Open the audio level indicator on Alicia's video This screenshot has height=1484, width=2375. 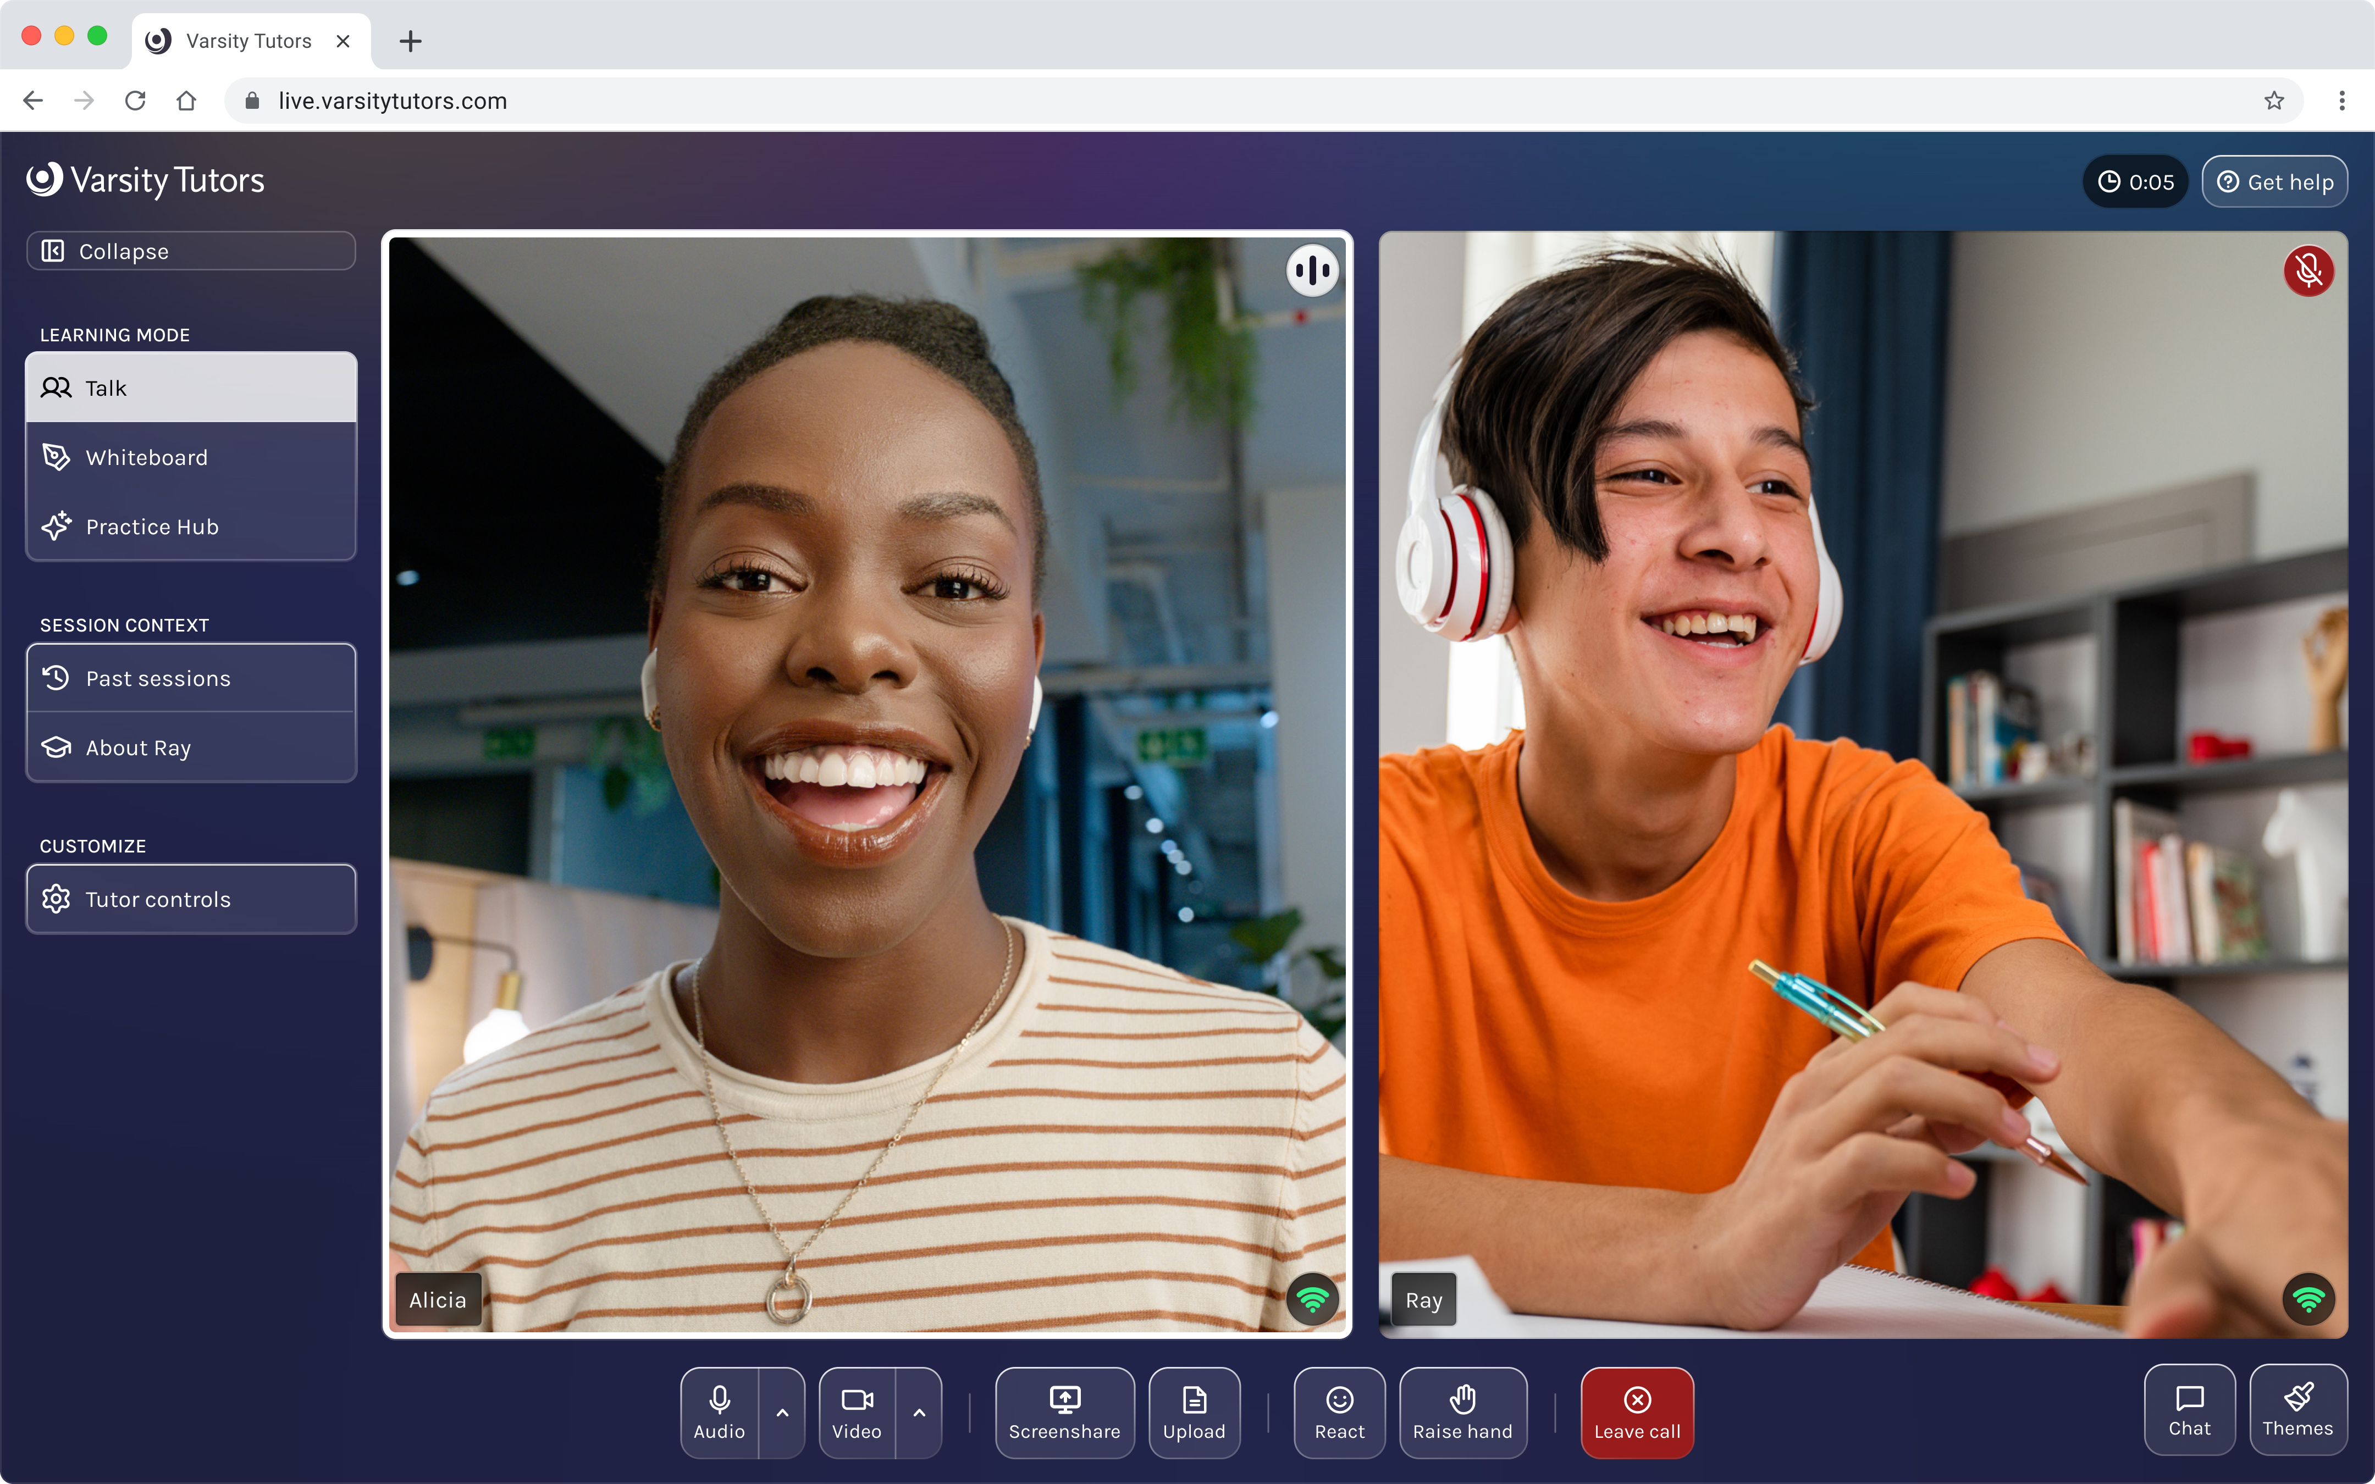coord(1312,270)
